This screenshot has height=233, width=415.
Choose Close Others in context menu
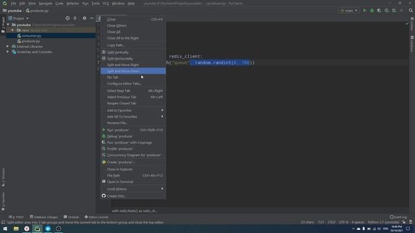[x=133, y=26]
